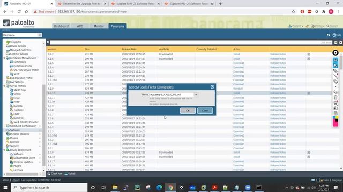
Task: Click the Kerberos profile icon
Action: coord(11,118)
